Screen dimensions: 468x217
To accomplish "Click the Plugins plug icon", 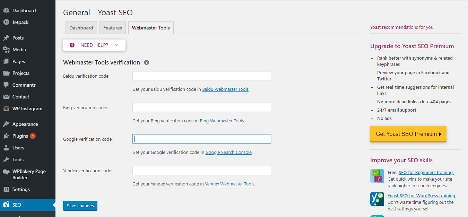I will point(6,136).
